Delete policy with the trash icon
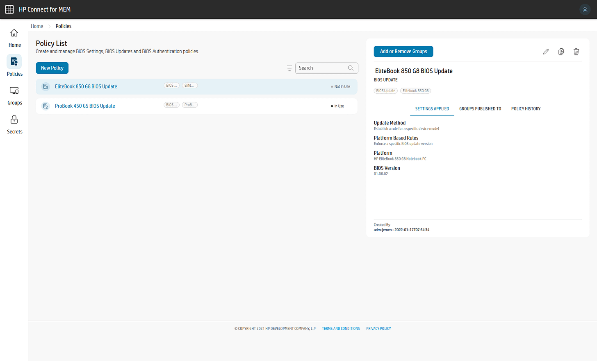Image resolution: width=597 pixels, height=361 pixels. pos(576,52)
